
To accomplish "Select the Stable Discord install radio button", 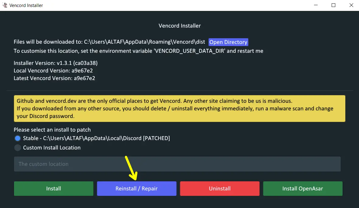I will click(x=18, y=138).
